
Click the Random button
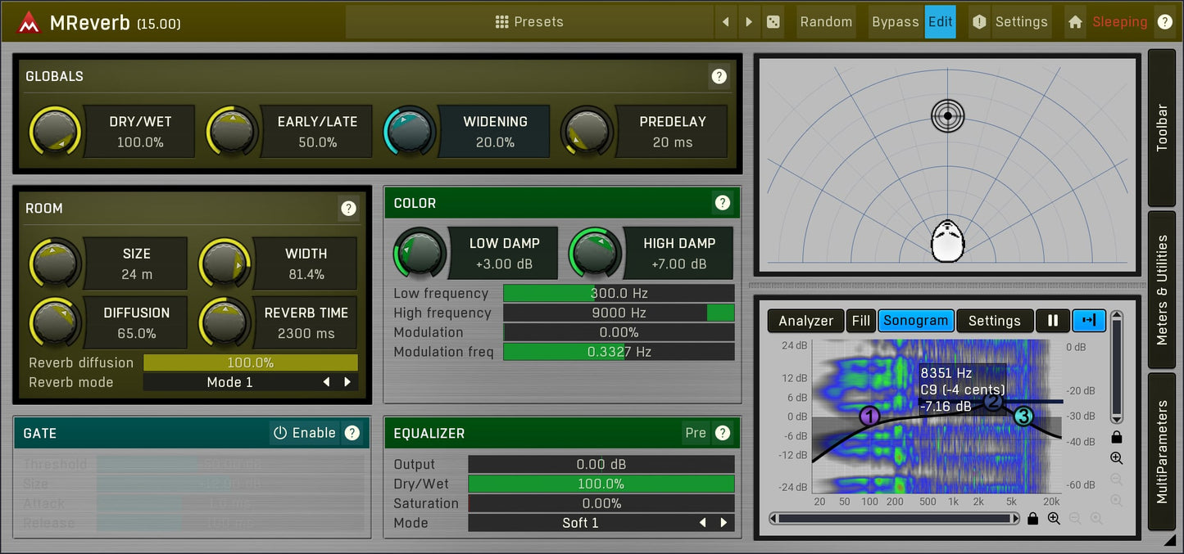tap(826, 22)
